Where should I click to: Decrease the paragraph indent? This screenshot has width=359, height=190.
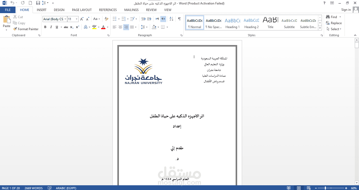pos(143,19)
